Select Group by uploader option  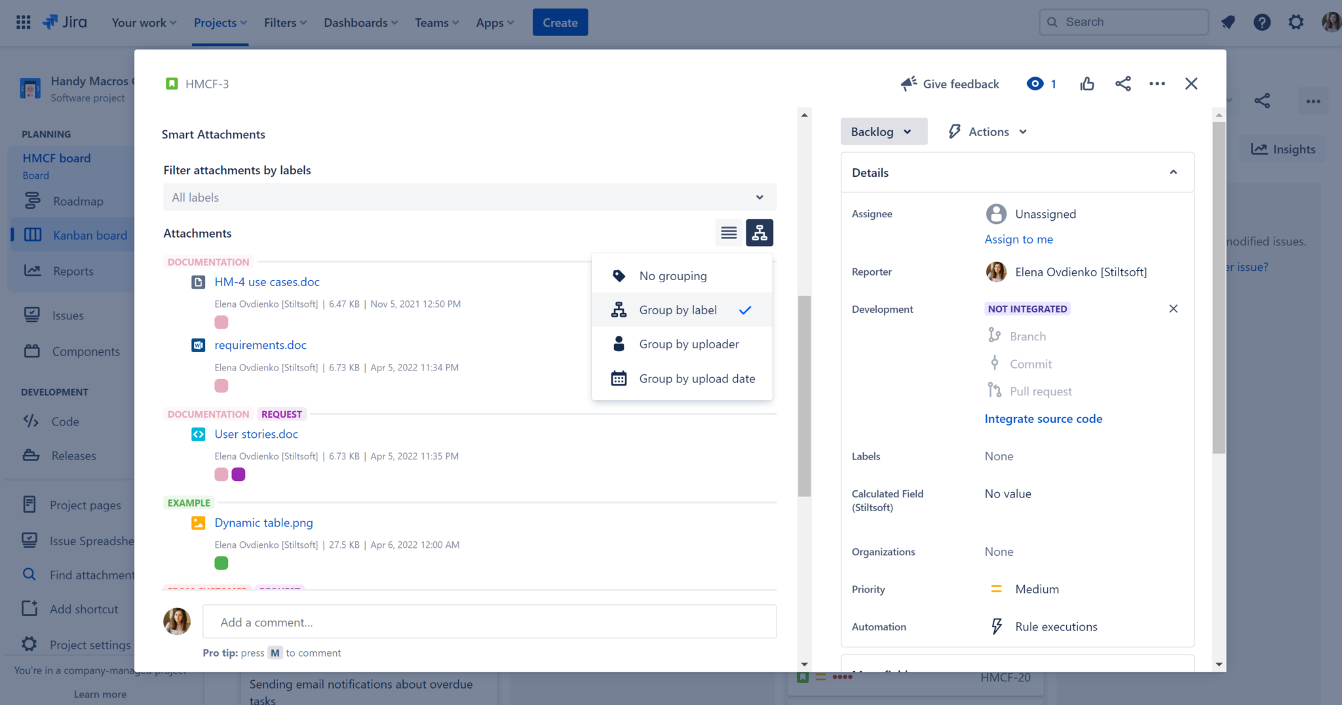tap(688, 344)
